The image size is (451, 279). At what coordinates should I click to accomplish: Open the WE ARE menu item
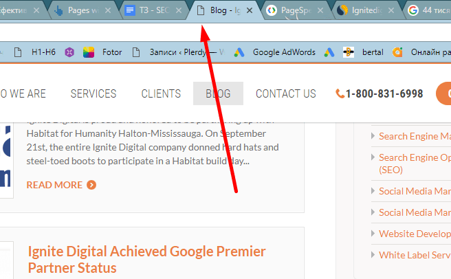pos(23,93)
